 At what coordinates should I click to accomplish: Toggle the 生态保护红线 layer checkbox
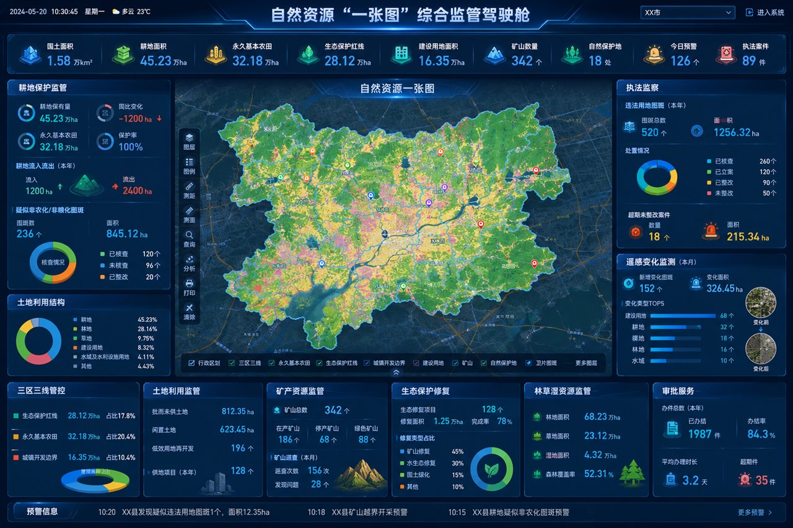pyautogui.click(x=320, y=363)
